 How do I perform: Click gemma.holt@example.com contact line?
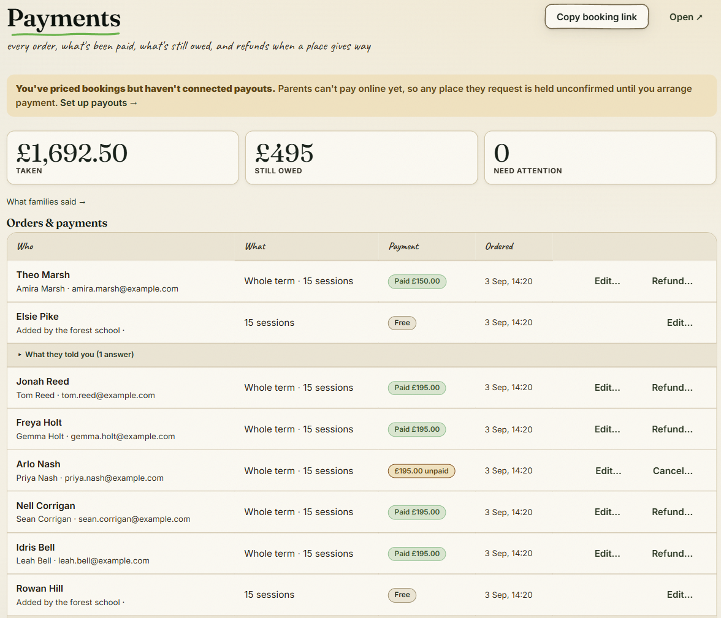96,437
